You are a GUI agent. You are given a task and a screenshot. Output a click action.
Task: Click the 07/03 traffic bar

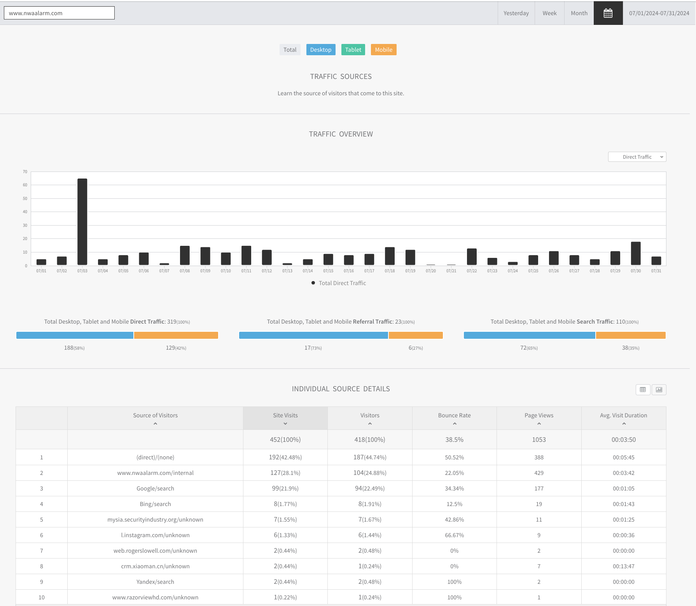82,222
